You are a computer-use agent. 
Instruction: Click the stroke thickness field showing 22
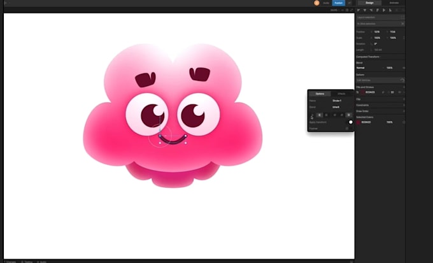pyautogui.click(x=392, y=92)
